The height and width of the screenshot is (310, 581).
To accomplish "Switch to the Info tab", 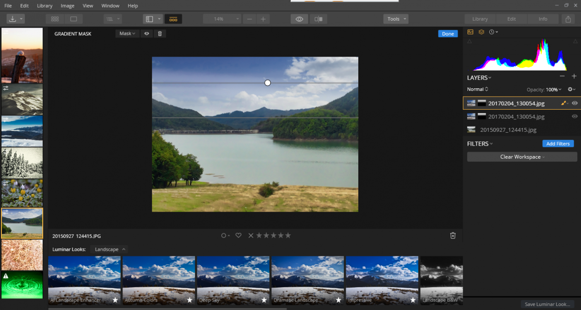I will point(543,19).
